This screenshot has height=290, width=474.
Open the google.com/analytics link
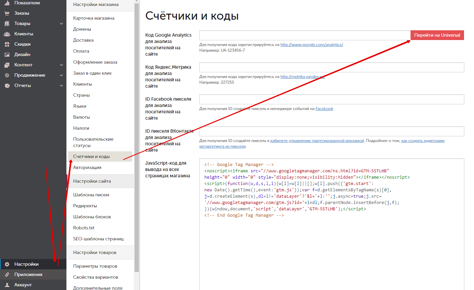coord(312,45)
